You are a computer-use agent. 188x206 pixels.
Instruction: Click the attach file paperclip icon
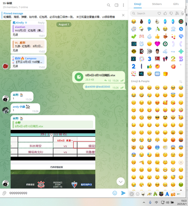[4, 193]
